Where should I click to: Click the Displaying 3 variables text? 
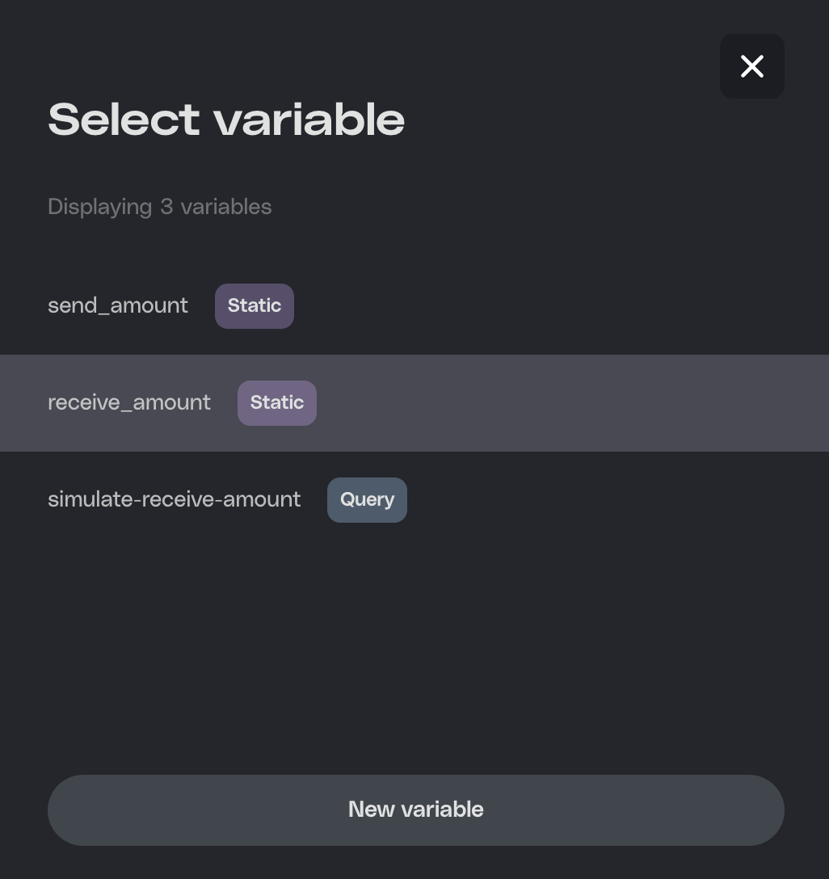(x=159, y=207)
